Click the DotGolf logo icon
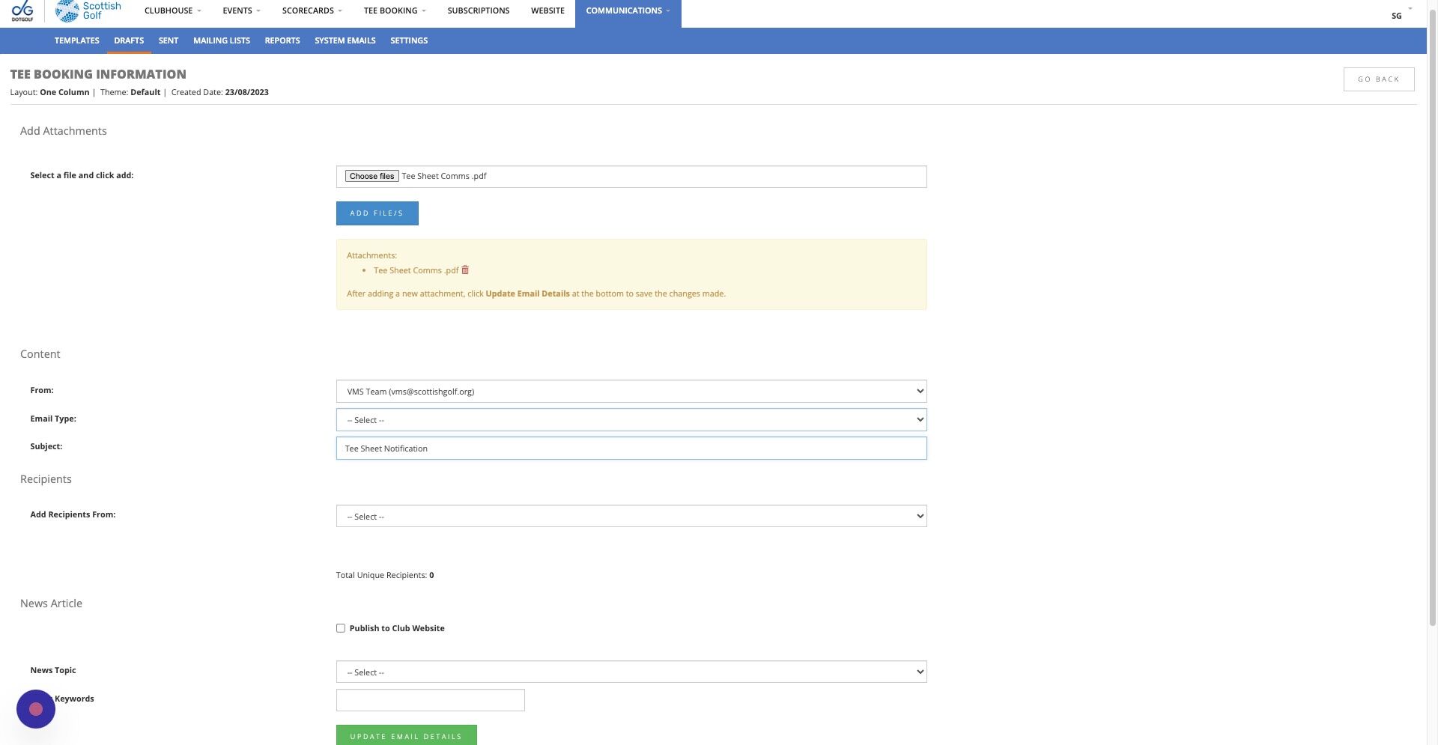The image size is (1438, 745). 22,11
